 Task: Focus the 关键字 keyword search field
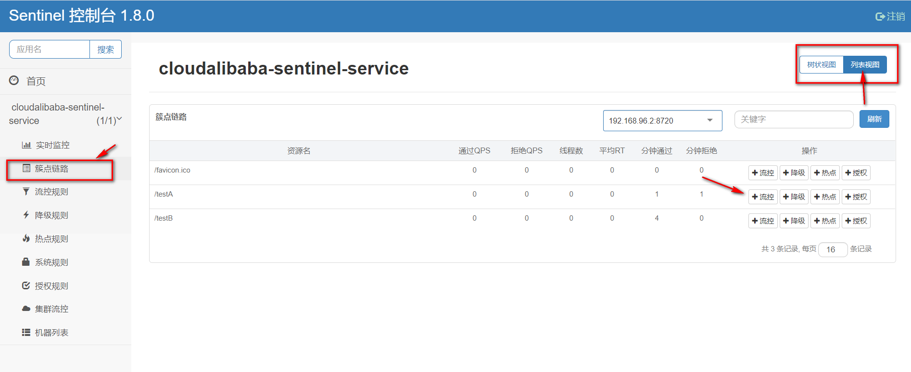[793, 120]
